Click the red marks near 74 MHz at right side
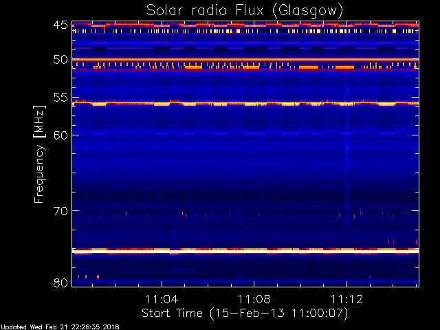Viewport: 440px width, 330px height. pyautogui.click(x=391, y=242)
